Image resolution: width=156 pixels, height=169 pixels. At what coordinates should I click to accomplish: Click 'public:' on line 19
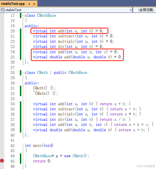click(x=32, y=26)
